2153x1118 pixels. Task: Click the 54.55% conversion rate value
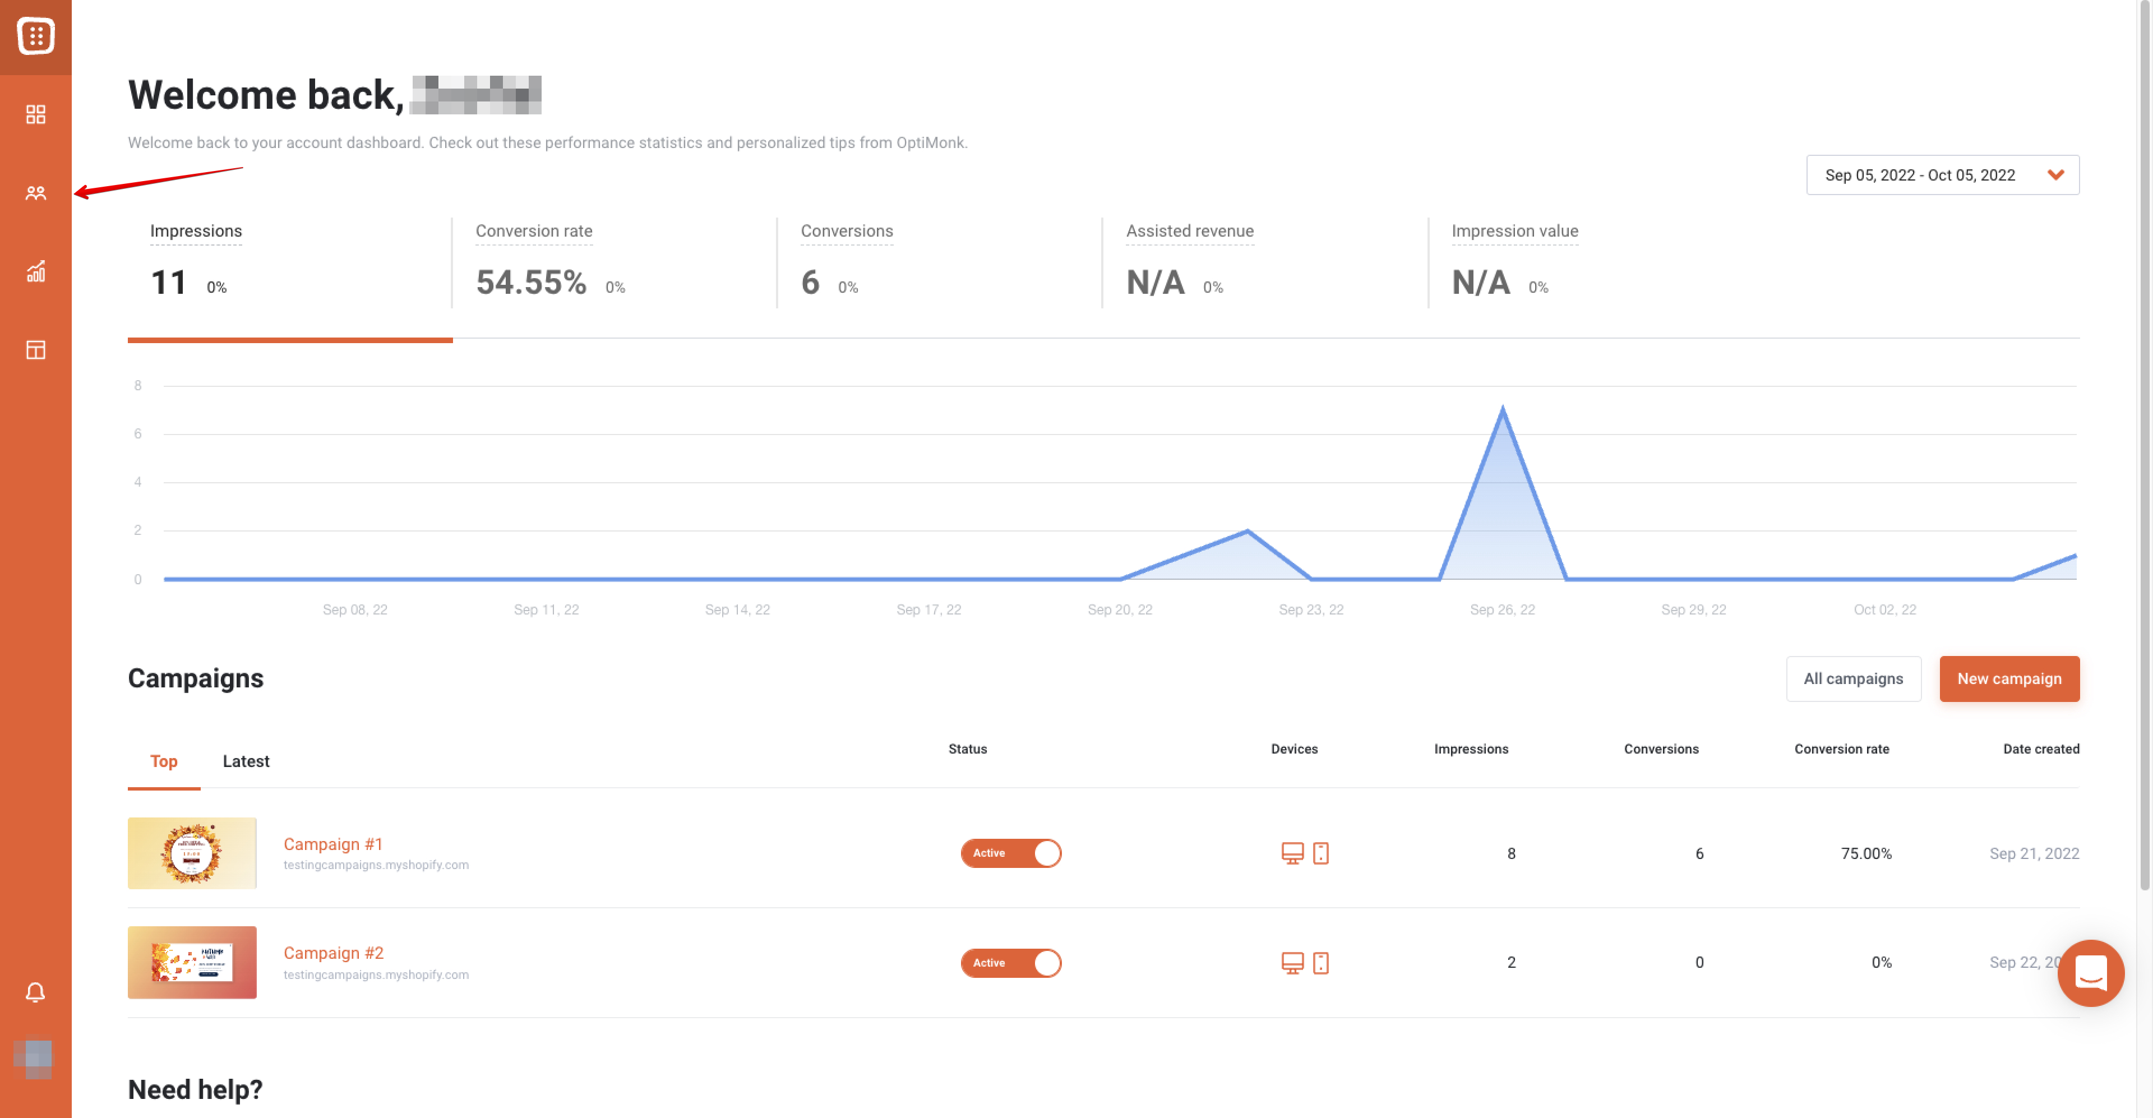click(x=532, y=283)
